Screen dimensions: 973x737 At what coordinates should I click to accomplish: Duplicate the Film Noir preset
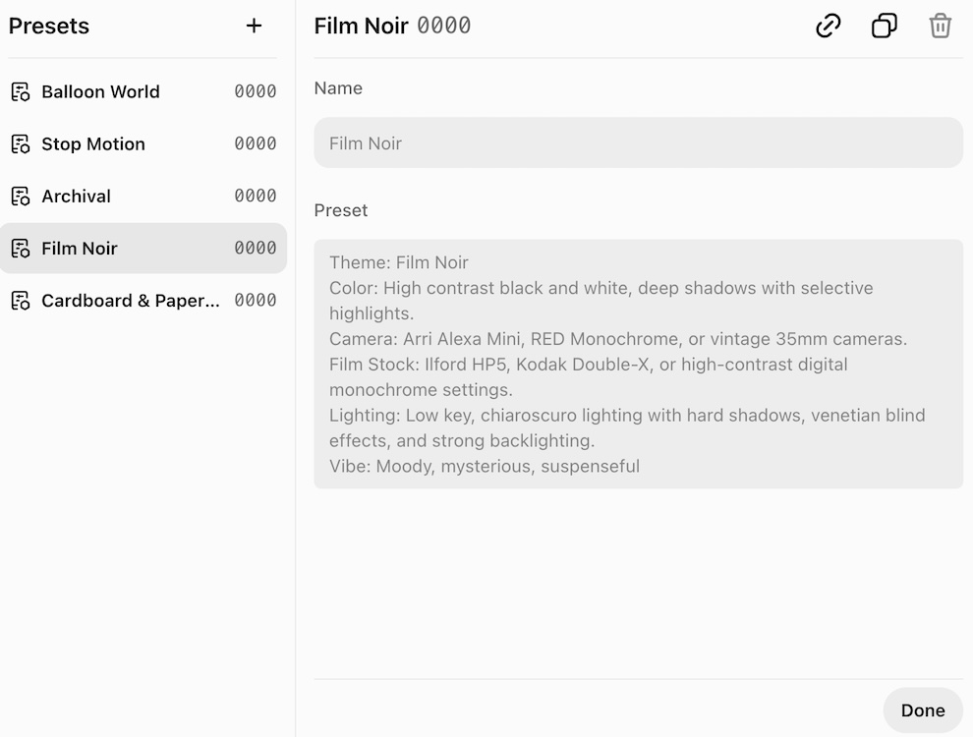point(884,26)
